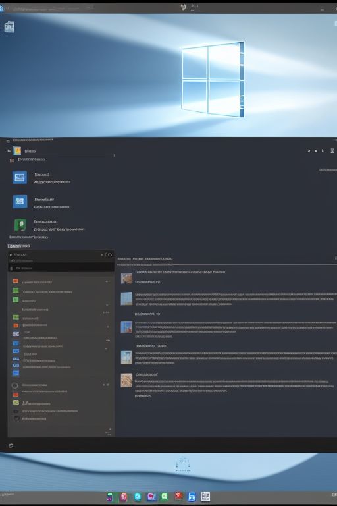The image size is (337, 506).
Task: Click the round icon in list panel header
Action: 110,254
